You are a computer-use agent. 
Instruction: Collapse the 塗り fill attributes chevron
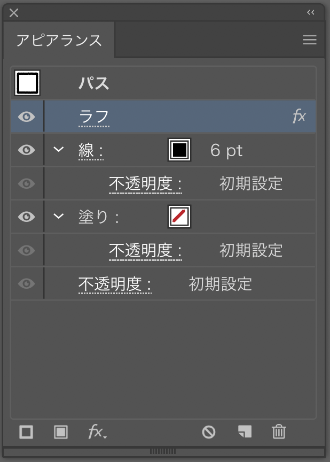(x=59, y=216)
